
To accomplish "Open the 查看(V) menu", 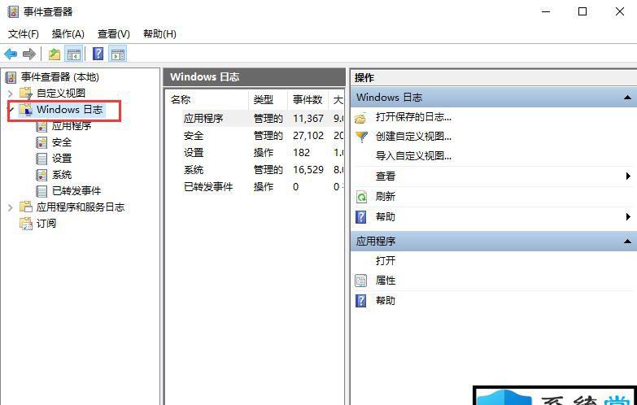I will point(114,33).
